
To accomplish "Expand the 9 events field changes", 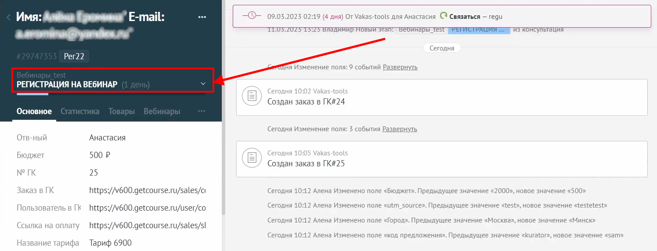I will click(x=400, y=67).
